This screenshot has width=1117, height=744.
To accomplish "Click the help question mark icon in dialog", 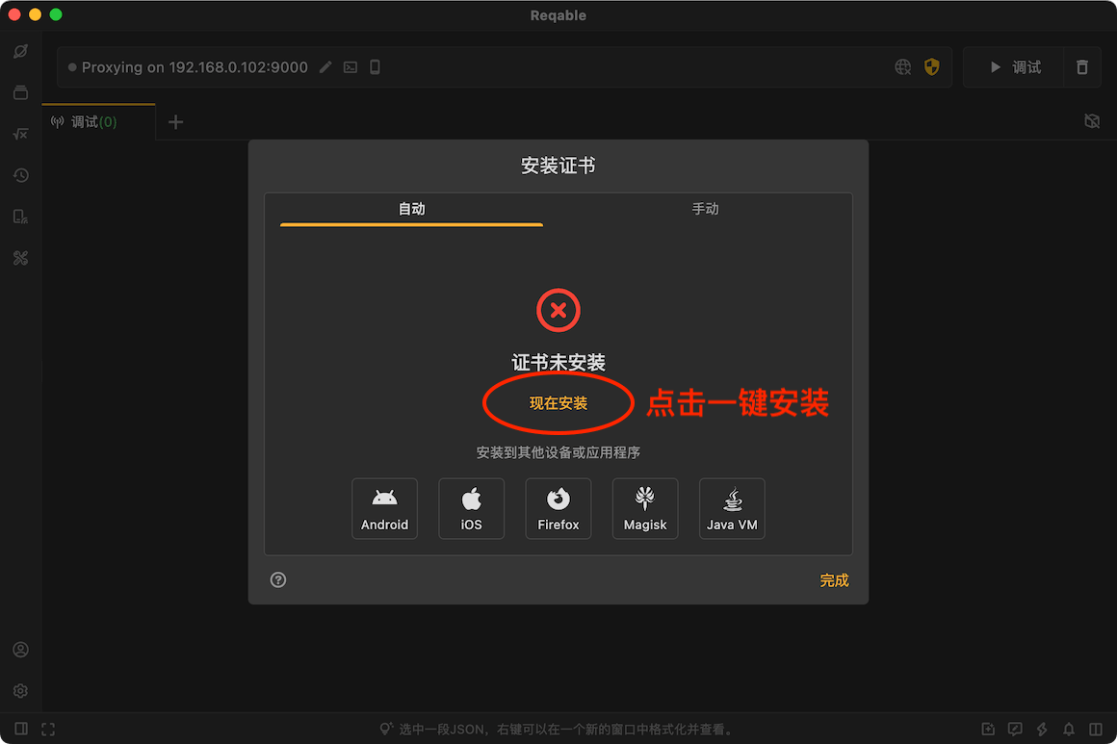I will pyautogui.click(x=278, y=579).
